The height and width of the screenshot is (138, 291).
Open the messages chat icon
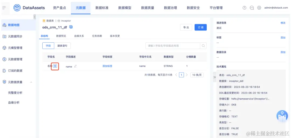pos(252,8)
